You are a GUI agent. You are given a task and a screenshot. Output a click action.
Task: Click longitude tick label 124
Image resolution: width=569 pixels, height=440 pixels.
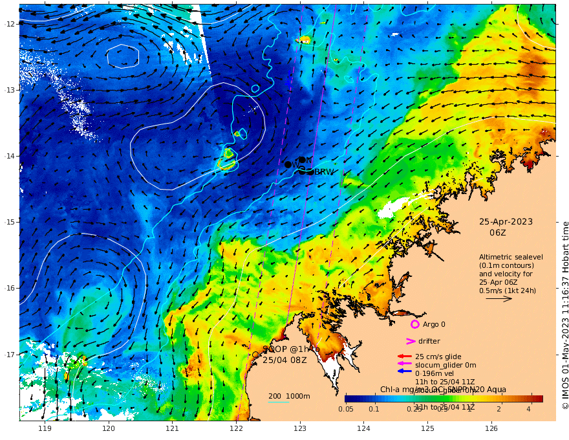[x=364, y=428]
